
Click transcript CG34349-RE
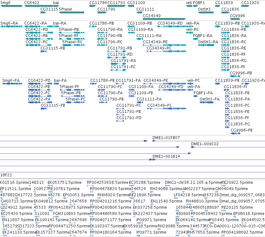coord(155,42)
